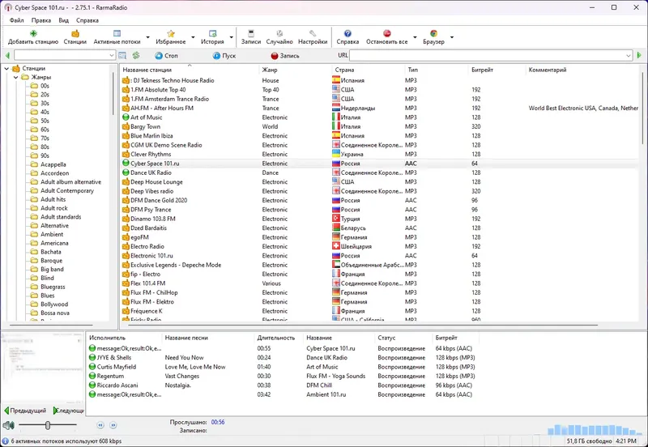The width and height of the screenshot is (648, 447).
Task: Click the Стоп button
Action: coord(166,55)
